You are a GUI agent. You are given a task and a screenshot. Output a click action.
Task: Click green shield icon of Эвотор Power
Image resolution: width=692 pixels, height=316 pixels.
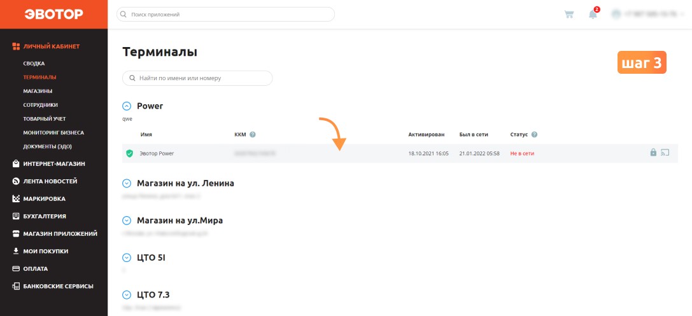tap(129, 153)
